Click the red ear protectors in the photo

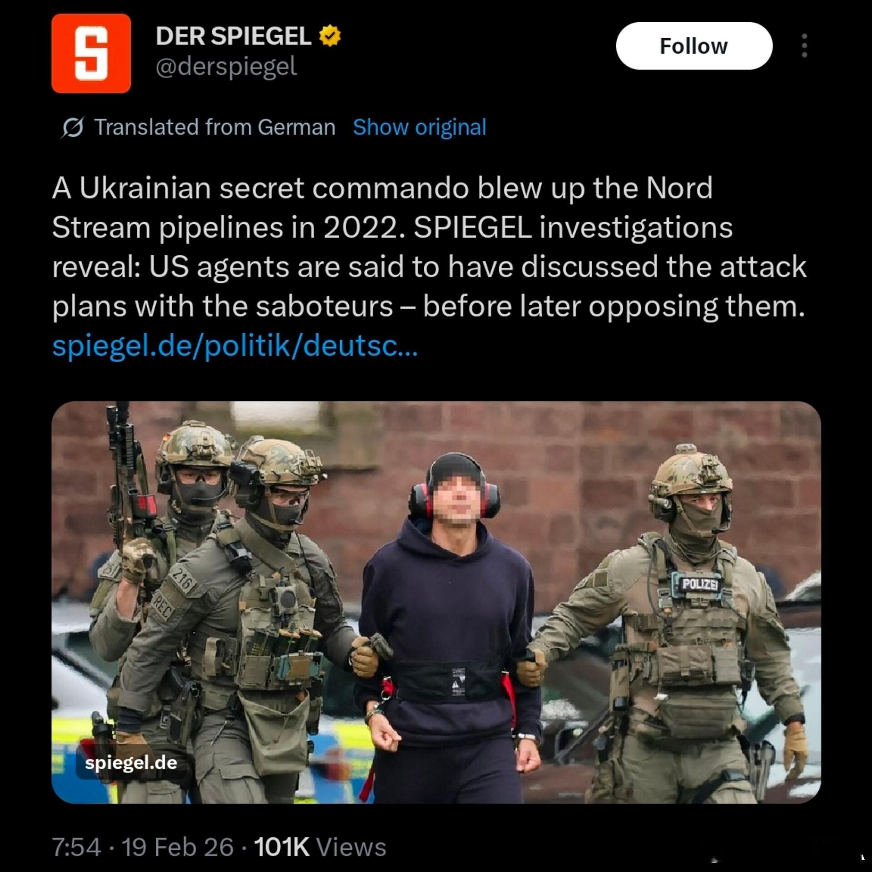(x=455, y=499)
